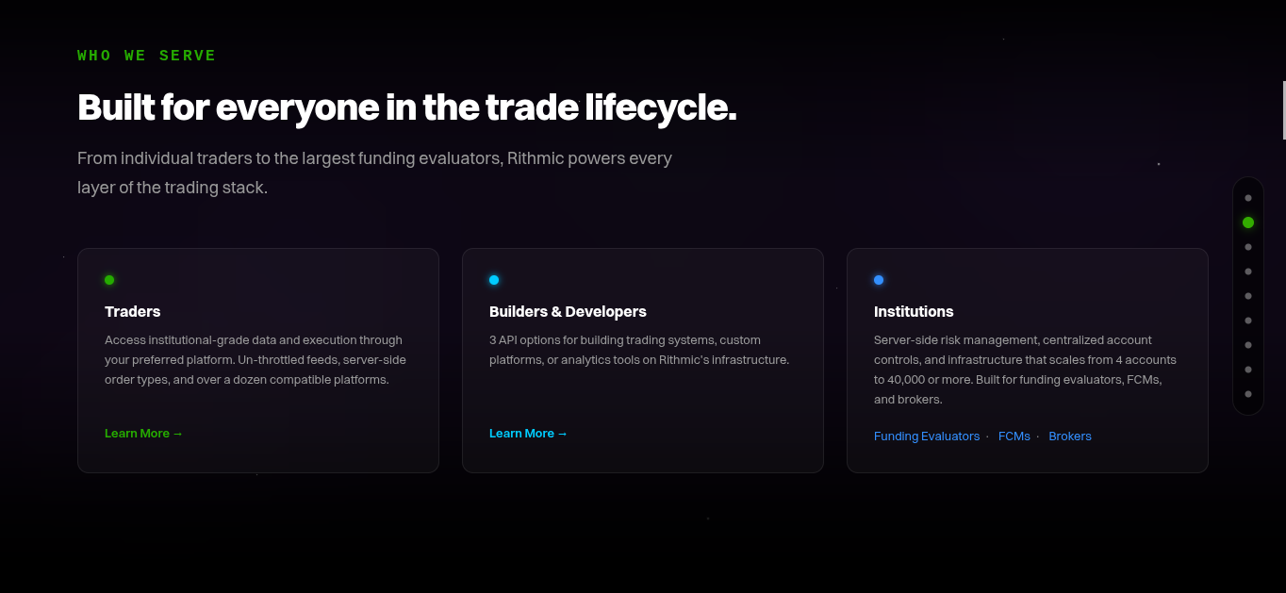The width and height of the screenshot is (1286, 593).
Task: Open the FCMs link
Action: pos(1014,437)
